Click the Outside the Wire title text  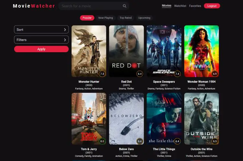(x=202, y=149)
